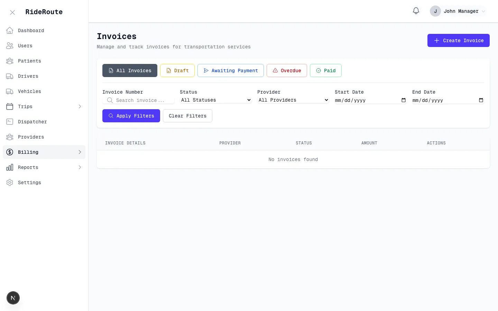
Task: Click the search icon in the Invoice Number field
Action: pyautogui.click(x=110, y=100)
